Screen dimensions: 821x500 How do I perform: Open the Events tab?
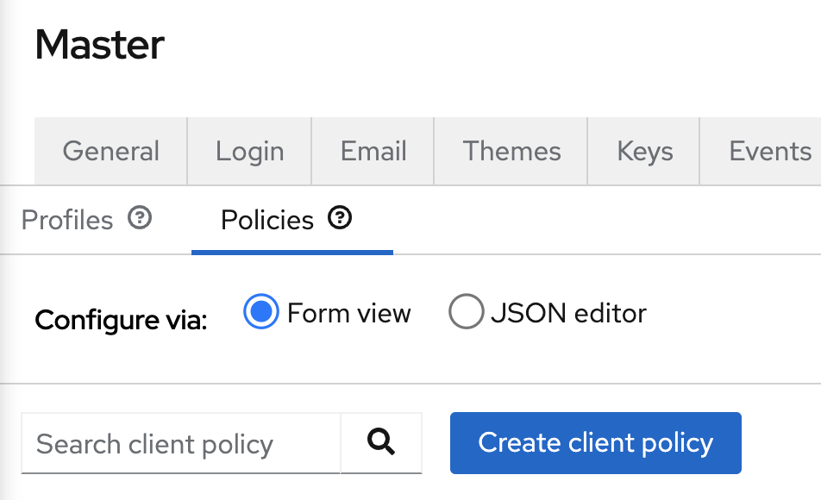(769, 152)
